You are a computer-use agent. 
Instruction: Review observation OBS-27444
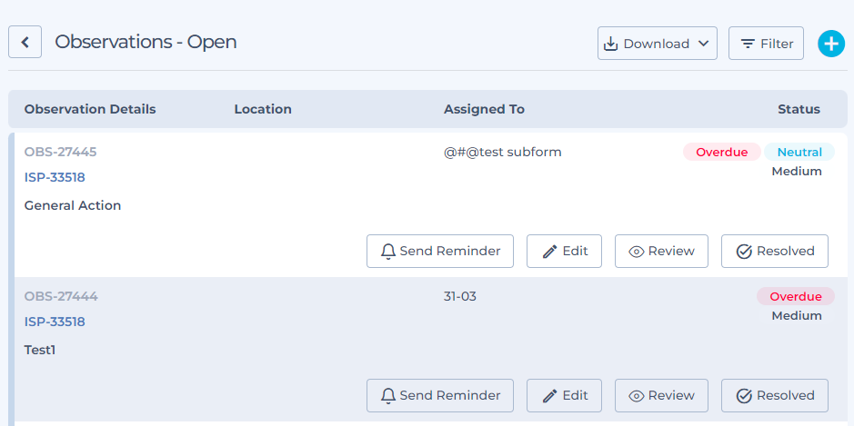661,395
